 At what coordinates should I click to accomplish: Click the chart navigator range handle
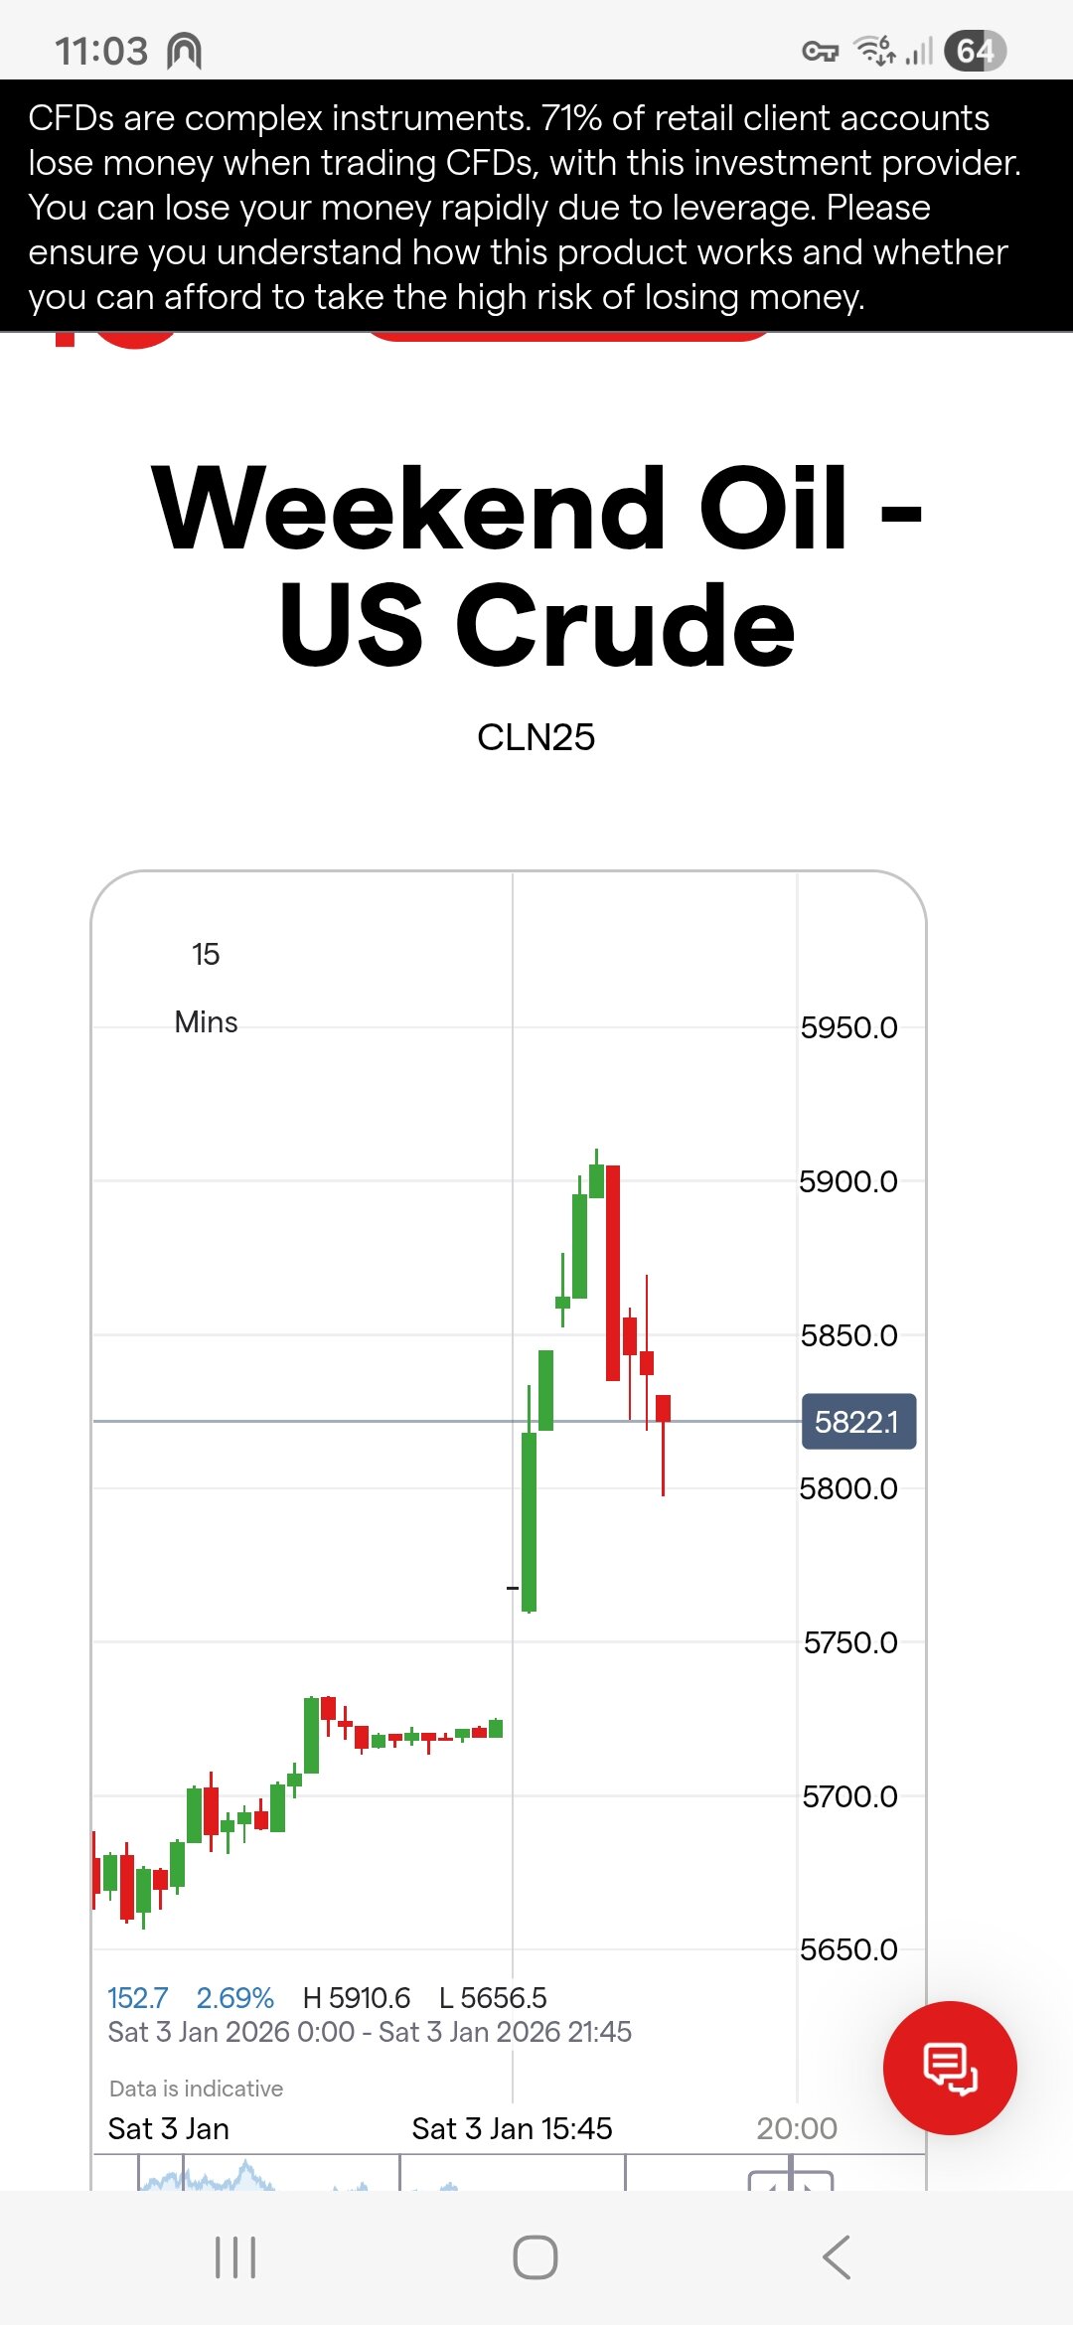click(x=790, y=2174)
